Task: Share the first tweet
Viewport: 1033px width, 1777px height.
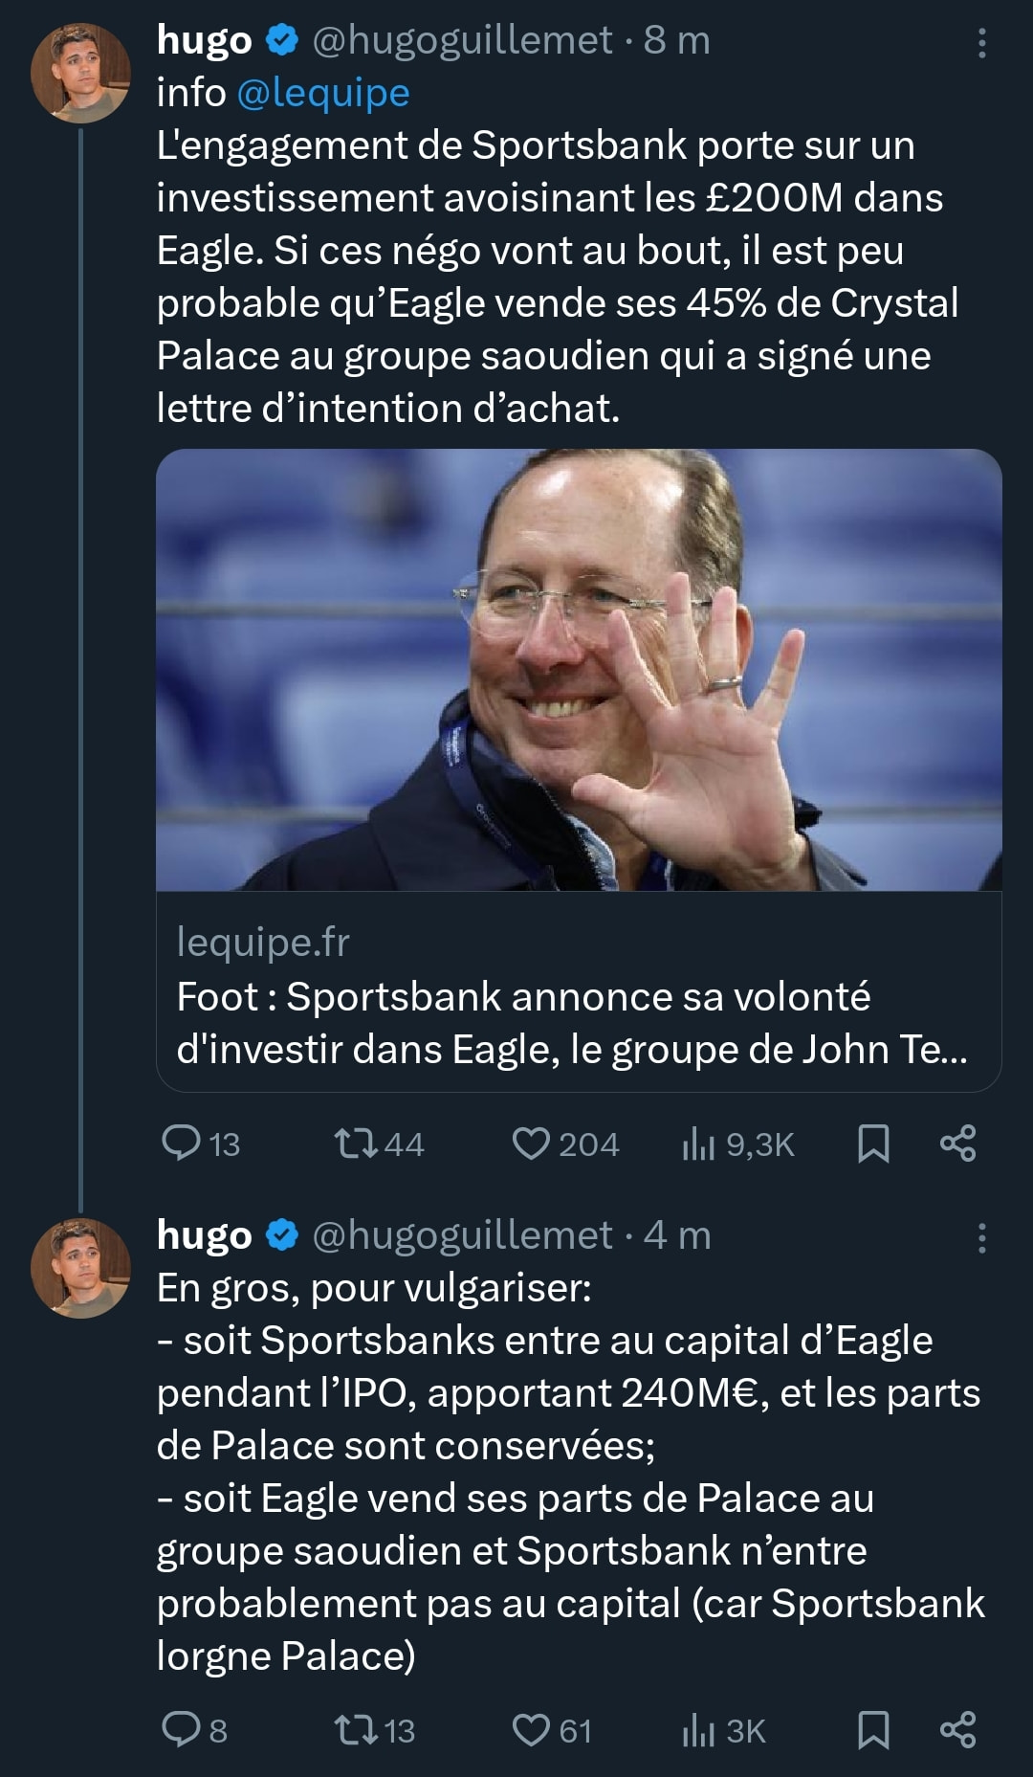Action: 957,1144
